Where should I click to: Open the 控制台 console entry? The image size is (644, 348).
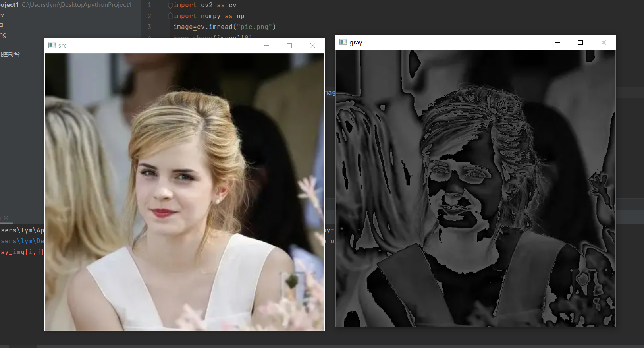[10, 54]
